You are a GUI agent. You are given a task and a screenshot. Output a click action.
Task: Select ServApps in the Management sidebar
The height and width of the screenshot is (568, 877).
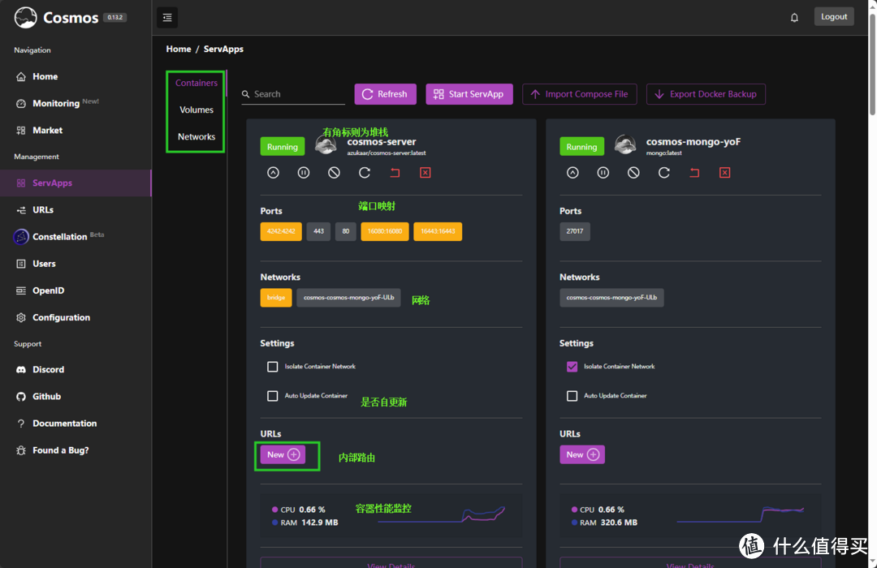tap(76, 183)
